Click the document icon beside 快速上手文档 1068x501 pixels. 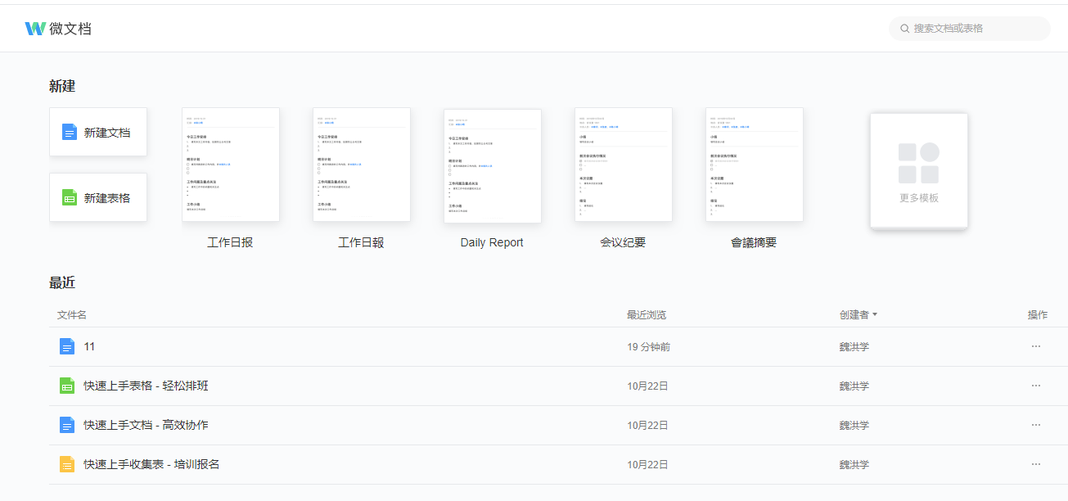(x=67, y=424)
